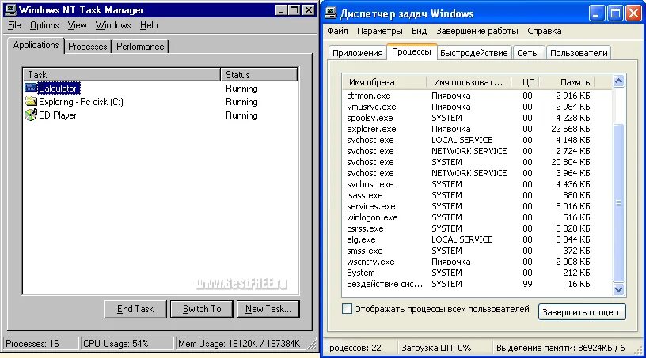This screenshot has width=646, height=358.
Task: Click the scroll down arrow in process list
Action: [x=618, y=290]
